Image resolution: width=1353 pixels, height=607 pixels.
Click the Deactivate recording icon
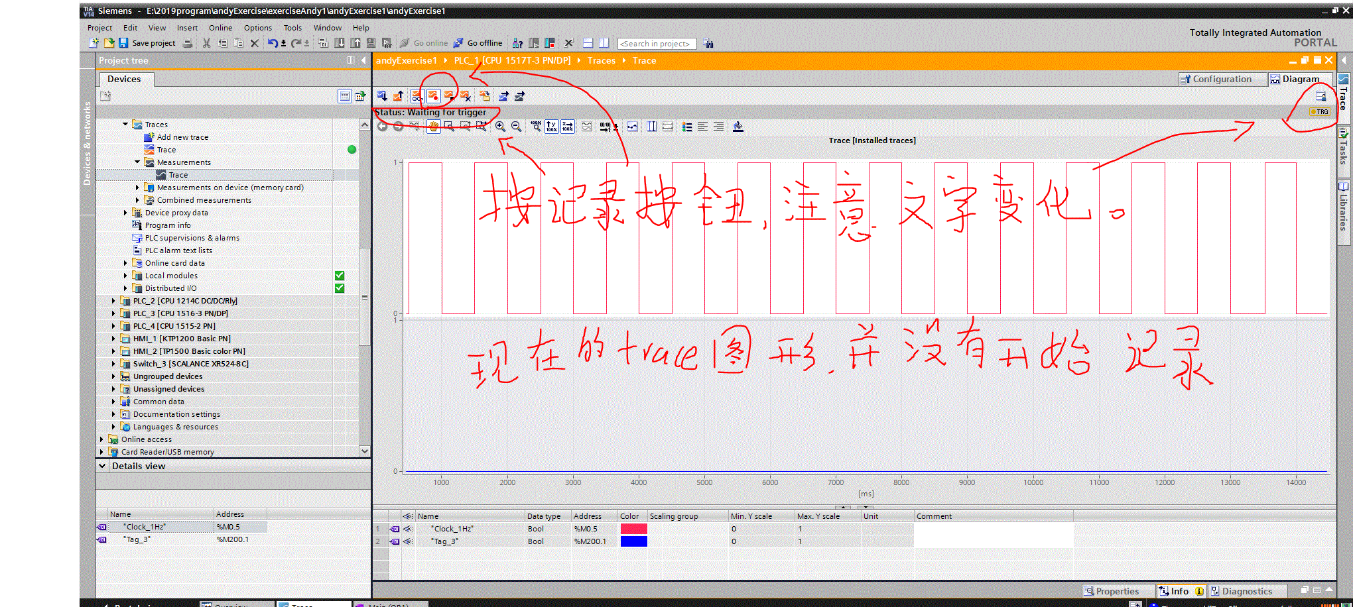tap(449, 96)
